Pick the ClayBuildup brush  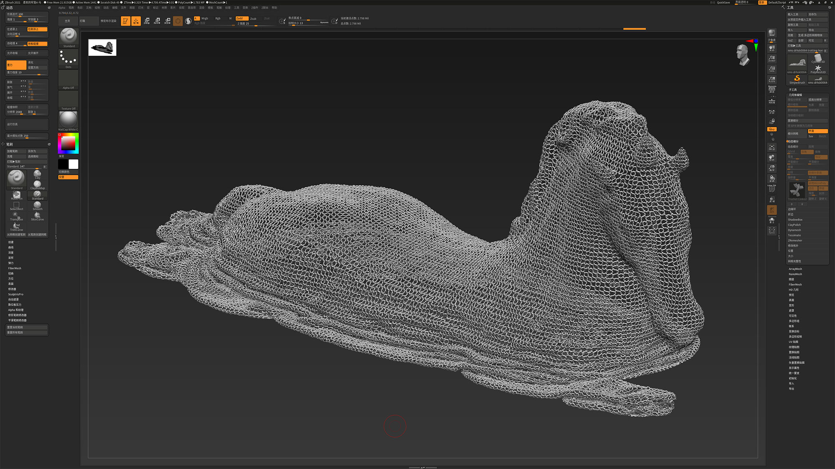click(37, 184)
